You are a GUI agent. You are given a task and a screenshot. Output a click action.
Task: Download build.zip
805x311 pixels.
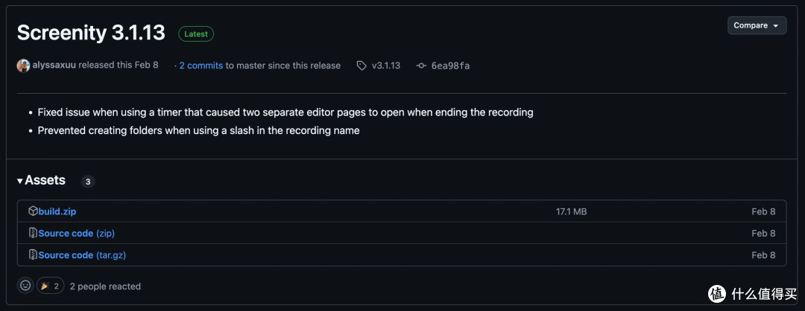(x=57, y=211)
